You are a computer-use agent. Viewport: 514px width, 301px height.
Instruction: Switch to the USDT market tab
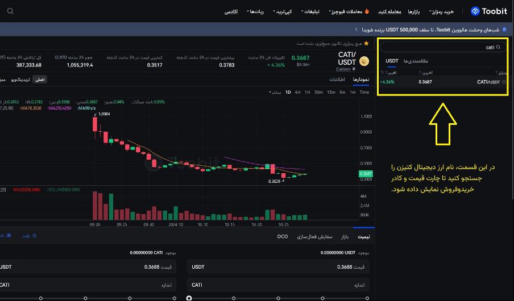[x=392, y=61]
